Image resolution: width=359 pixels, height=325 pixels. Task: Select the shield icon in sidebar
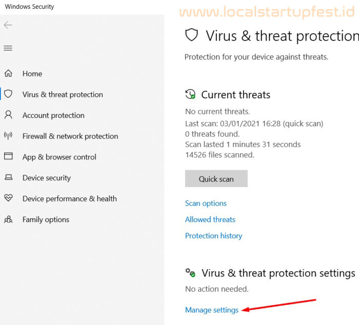coord(8,94)
